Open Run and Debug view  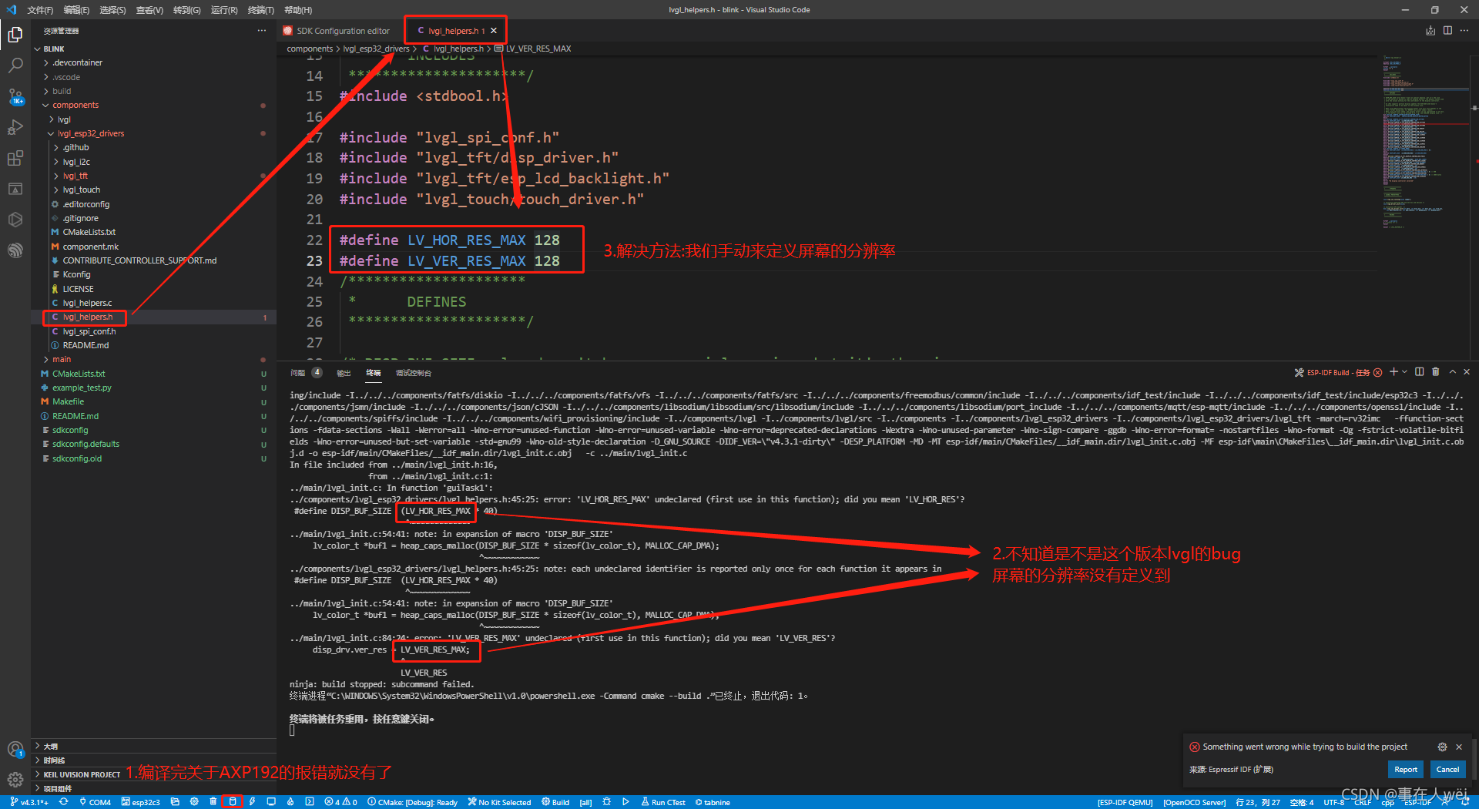(15, 127)
